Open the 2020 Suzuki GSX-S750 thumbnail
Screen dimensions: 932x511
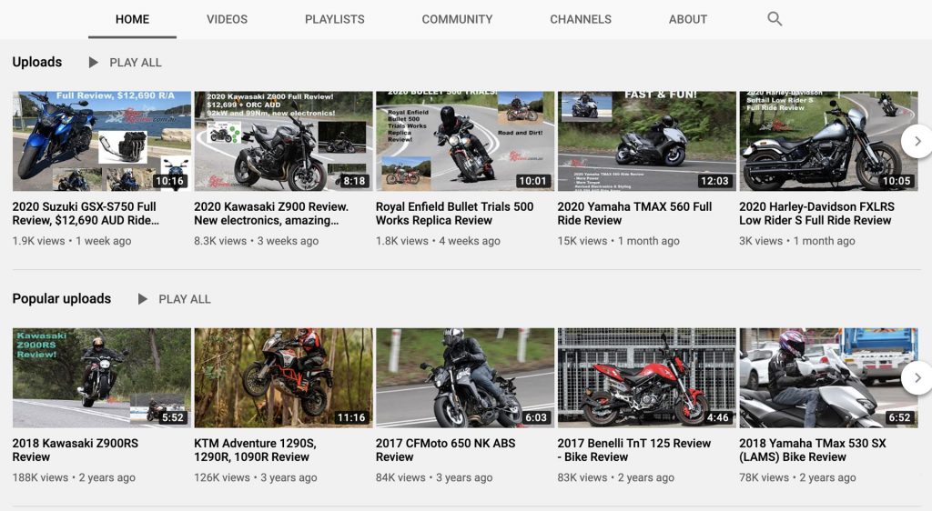[x=102, y=141]
